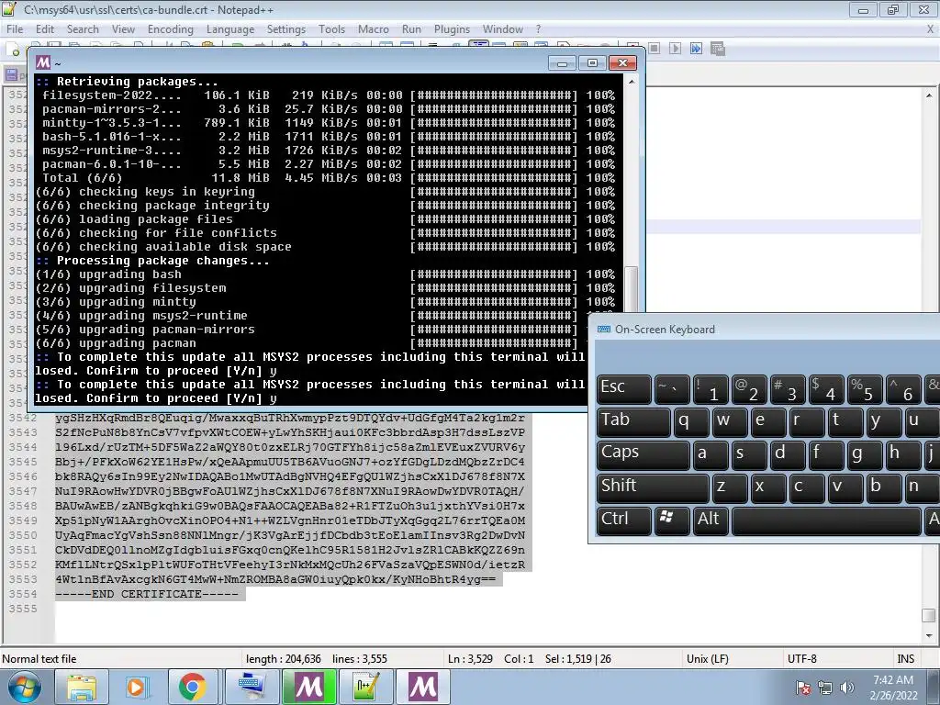Open the File menu
The width and height of the screenshot is (940, 705).
tap(15, 28)
